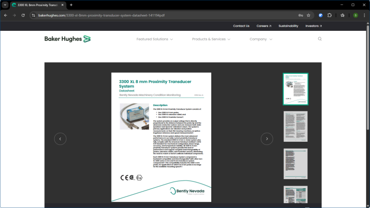Expand the Featured Solutions menu
This screenshot has width=370, height=208.
154,39
